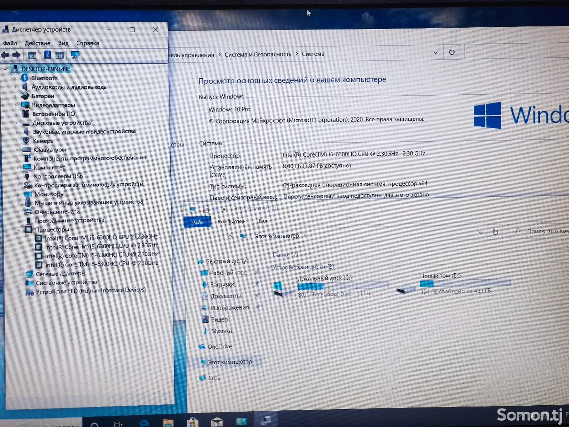Open the Действие menu
Image resolution: width=569 pixels, height=427 pixels.
click(x=37, y=43)
